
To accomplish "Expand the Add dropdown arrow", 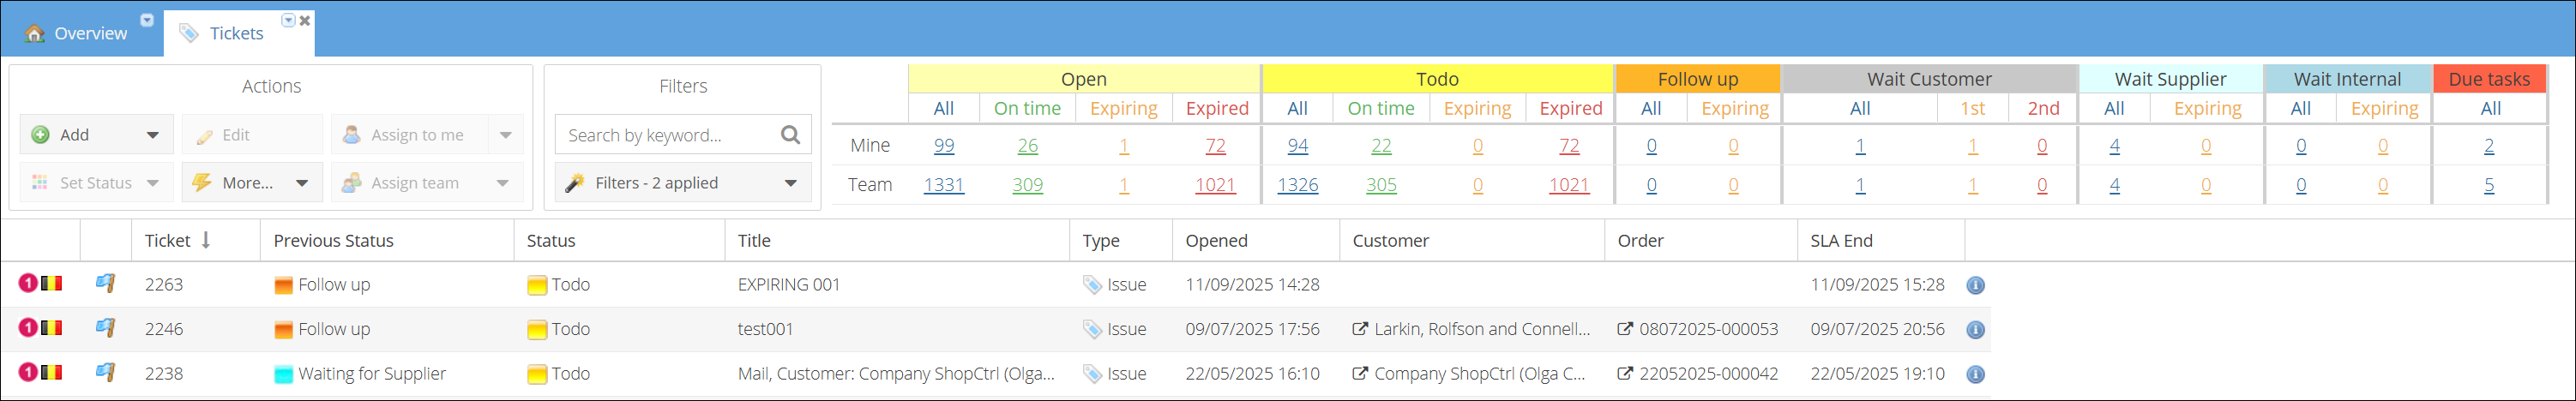I will tap(153, 135).
